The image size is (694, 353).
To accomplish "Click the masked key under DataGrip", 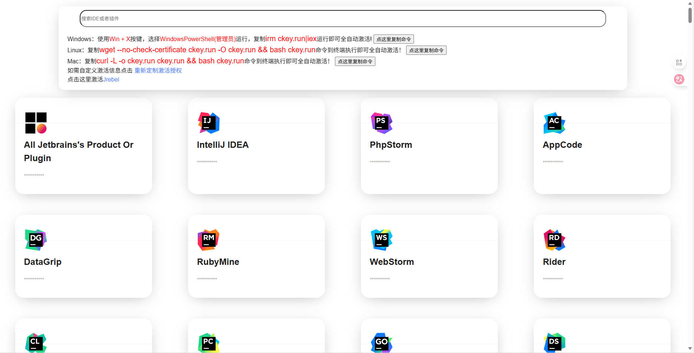I will coord(34,279).
